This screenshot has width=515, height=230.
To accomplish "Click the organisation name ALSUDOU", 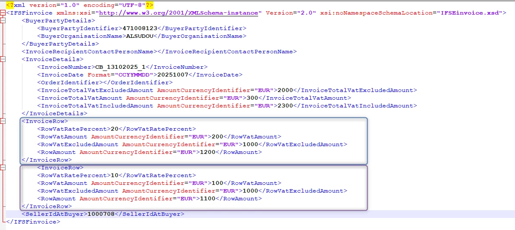I will point(140,36).
